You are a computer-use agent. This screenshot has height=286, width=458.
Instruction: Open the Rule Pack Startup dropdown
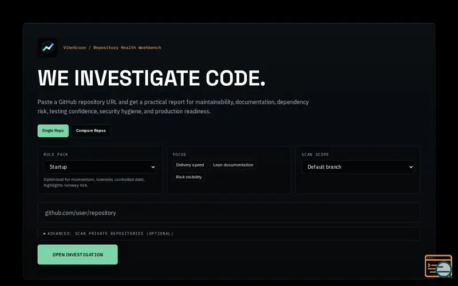(x=100, y=167)
